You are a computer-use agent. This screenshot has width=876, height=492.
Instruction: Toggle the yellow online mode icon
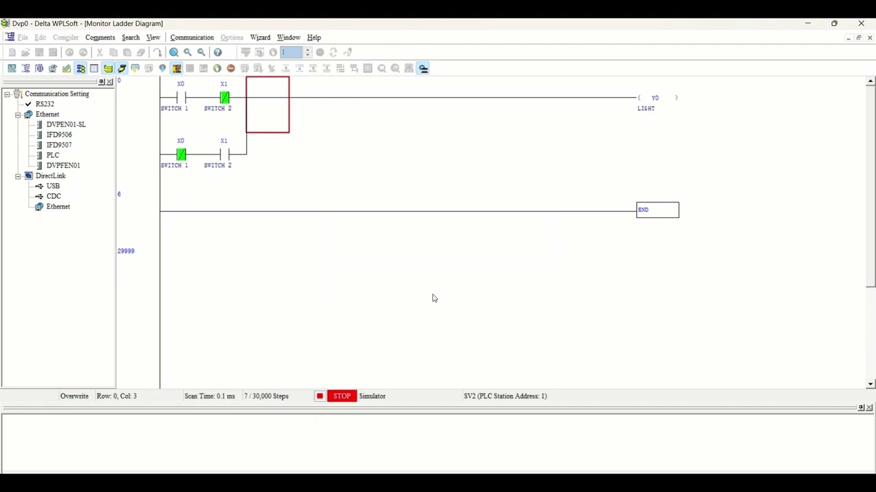(x=108, y=68)
